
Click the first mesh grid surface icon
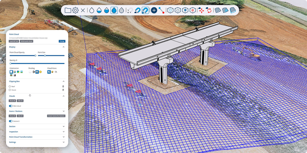[x=218, y=10]
